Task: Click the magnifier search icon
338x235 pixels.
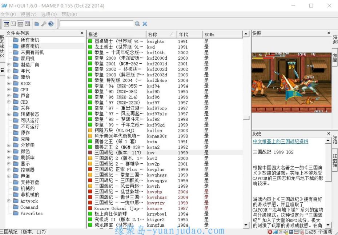Action: point(137,24)
